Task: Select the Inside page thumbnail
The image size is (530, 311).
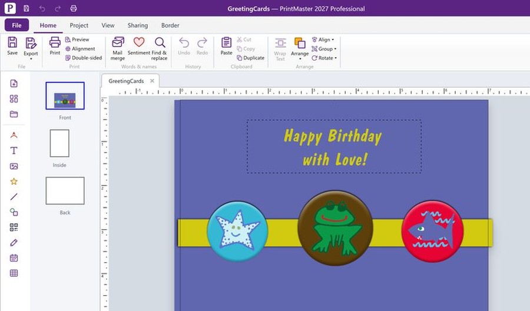Action: tap(59, 143)
